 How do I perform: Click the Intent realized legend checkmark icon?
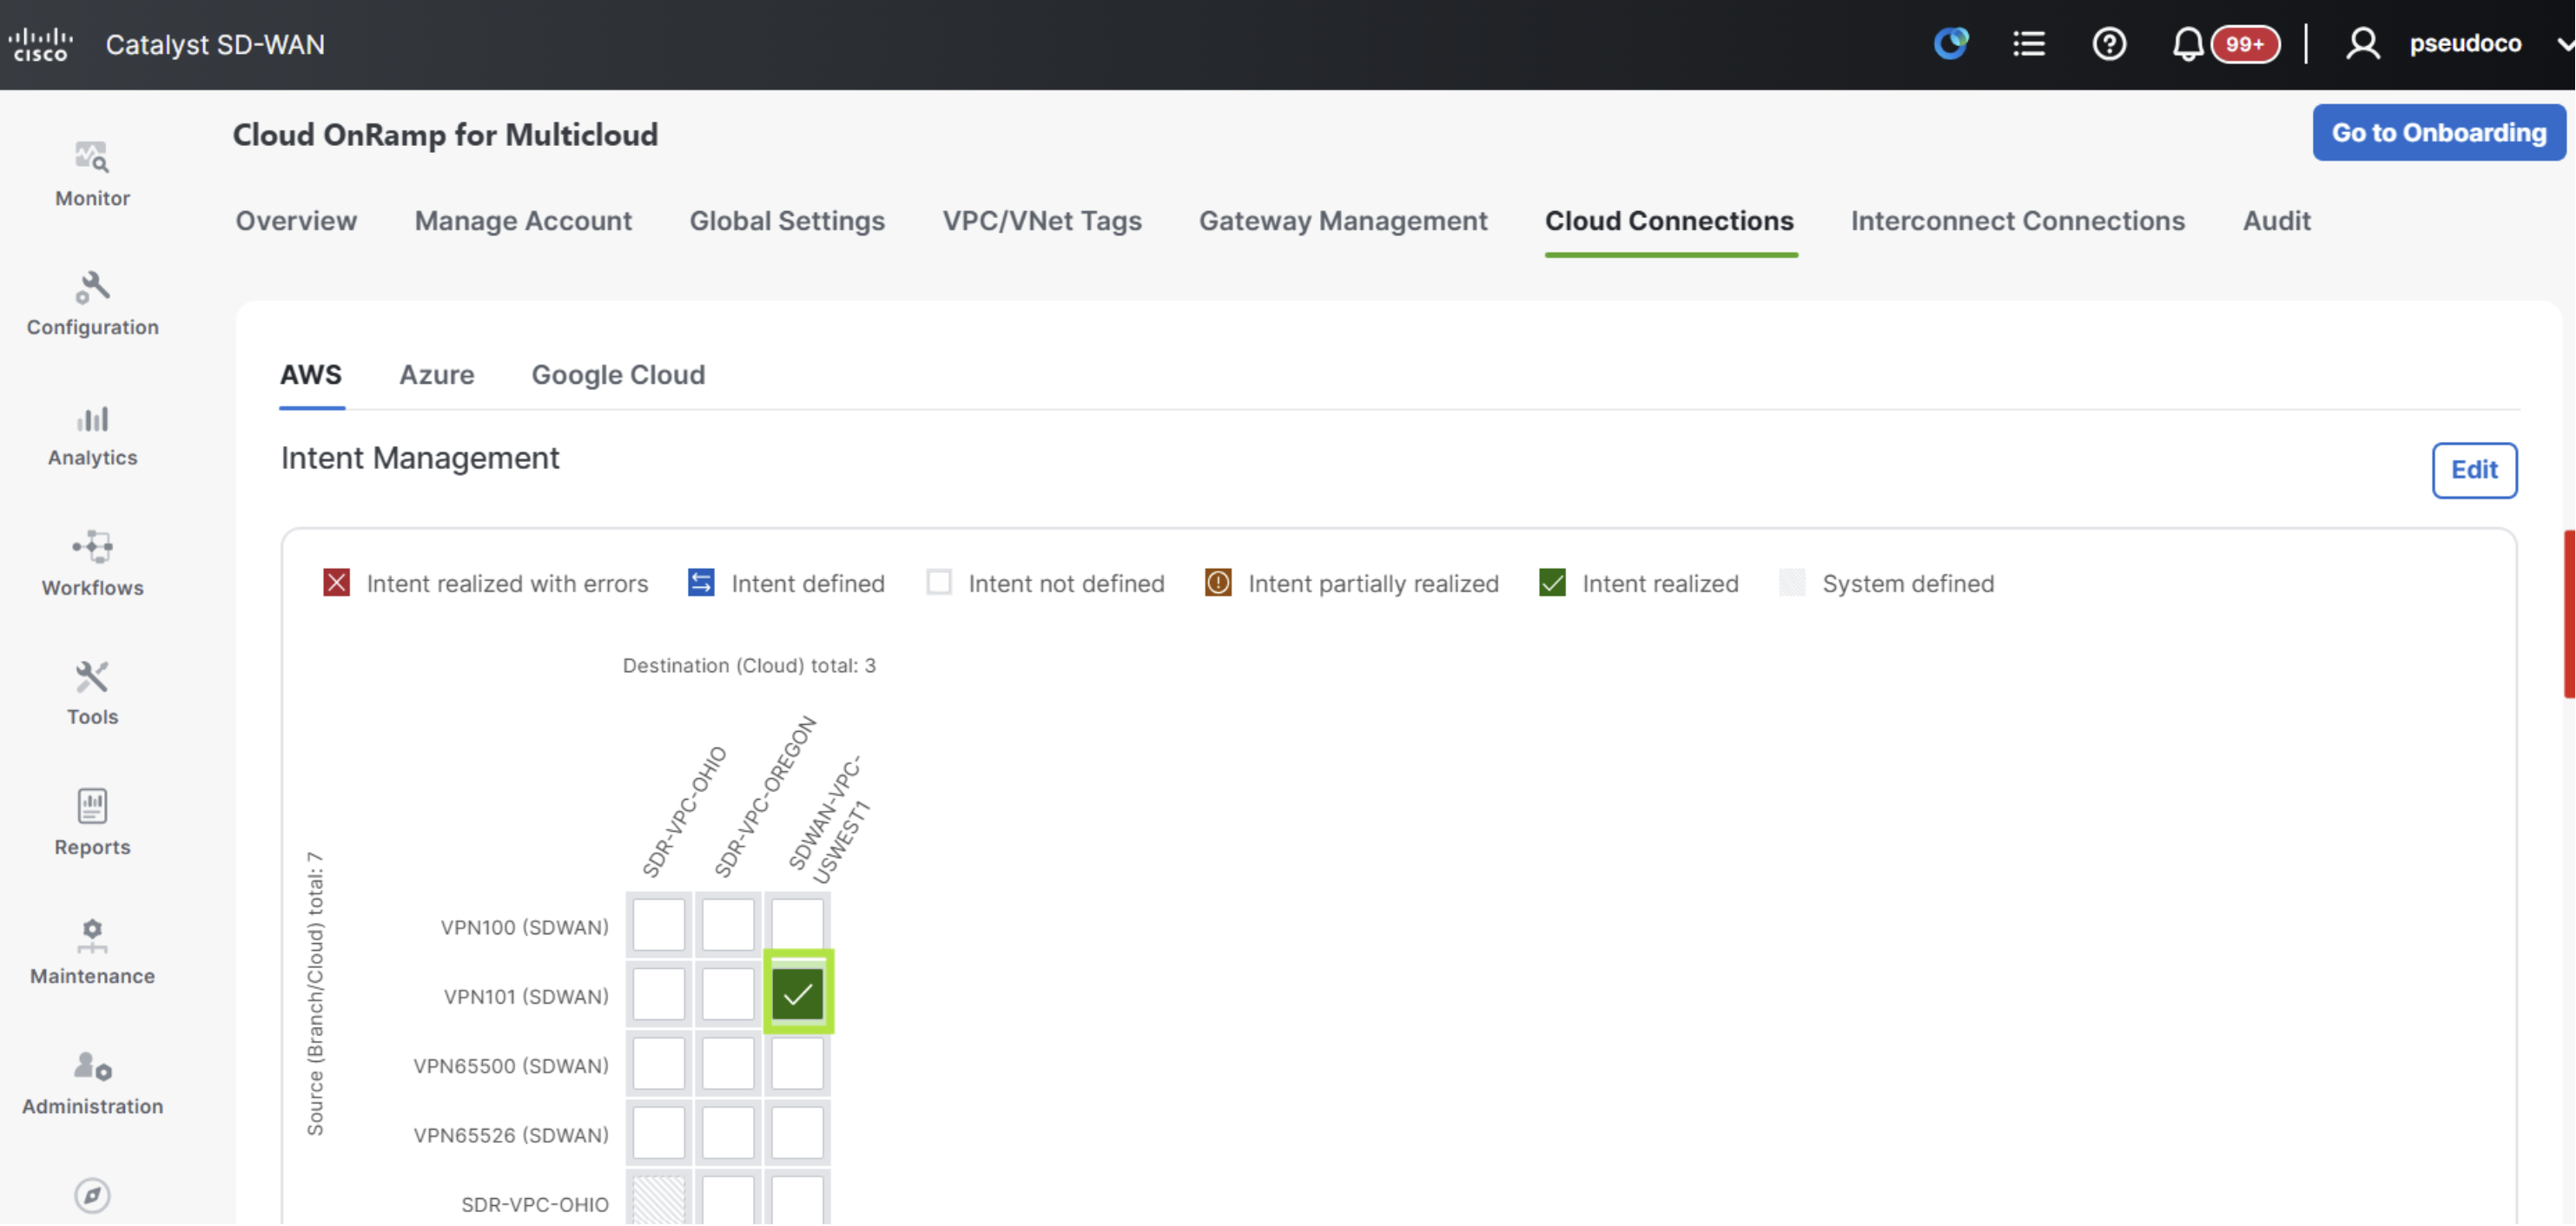pyautogui.click(x=1552, y=583)
